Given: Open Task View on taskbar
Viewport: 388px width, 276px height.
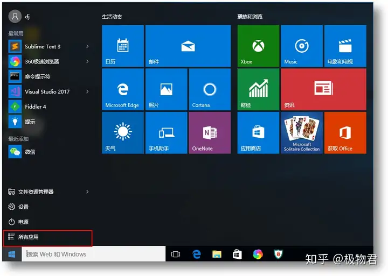Looking at the screenshot, I should pos(176,254).
